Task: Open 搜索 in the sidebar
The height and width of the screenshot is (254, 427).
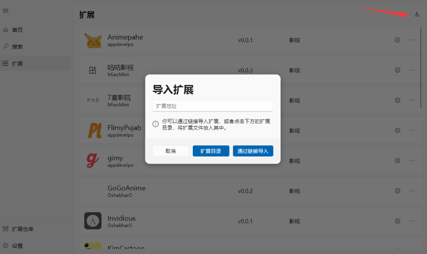Action: pos(17,47)
